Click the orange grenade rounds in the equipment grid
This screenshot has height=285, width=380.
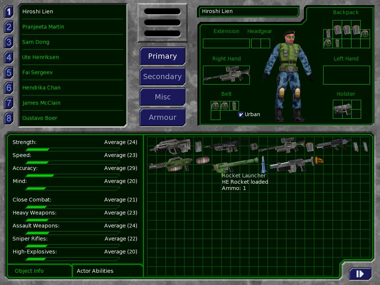coord(319,160)
